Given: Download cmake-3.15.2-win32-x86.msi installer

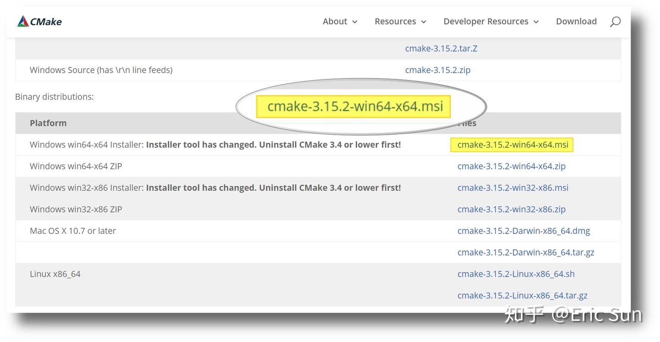Looking at the screenshot, I should (x=512, y=188).
